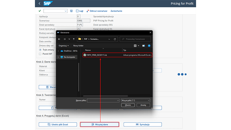Click the SAP logo
The width and height of the screenshot is (231, 130).
point(48,3)
